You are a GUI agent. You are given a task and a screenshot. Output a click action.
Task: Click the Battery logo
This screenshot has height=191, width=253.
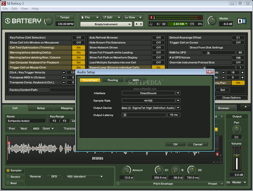tap(23, 21)
